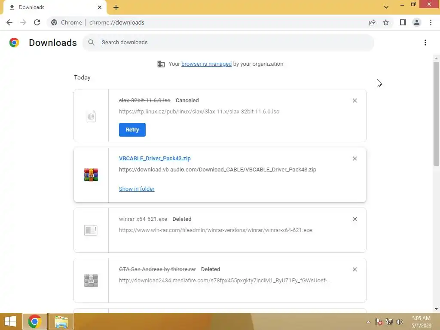Click the slax iso source URL text

click(199, 111)
